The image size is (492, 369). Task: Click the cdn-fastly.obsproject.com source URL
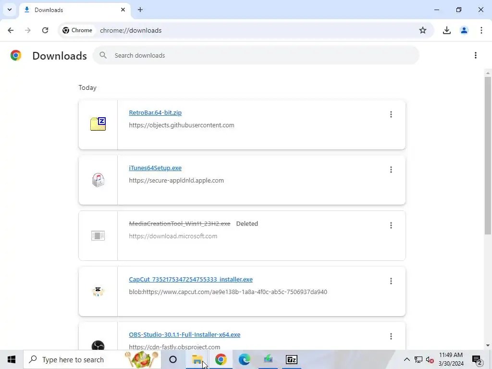pyautogui.click(x=174, y=347)
